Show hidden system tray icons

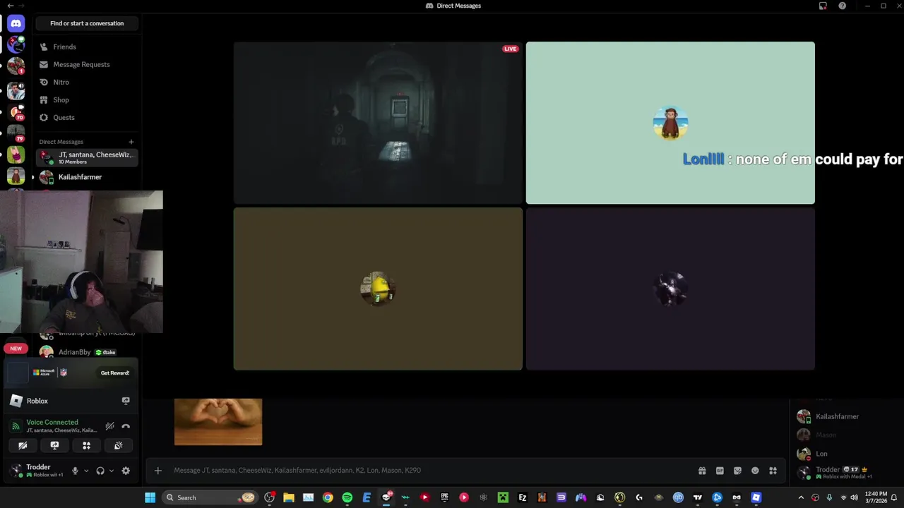(x=801, y=497)
